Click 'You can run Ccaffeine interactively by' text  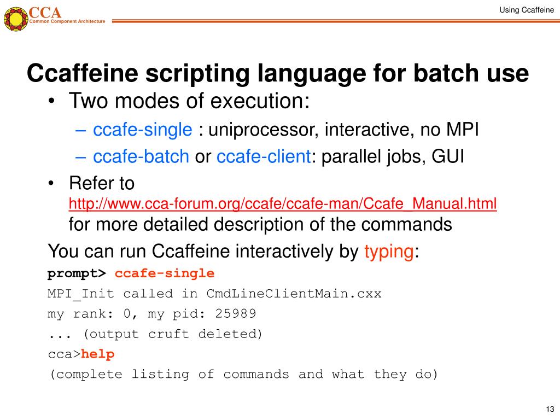click(203, 252)
